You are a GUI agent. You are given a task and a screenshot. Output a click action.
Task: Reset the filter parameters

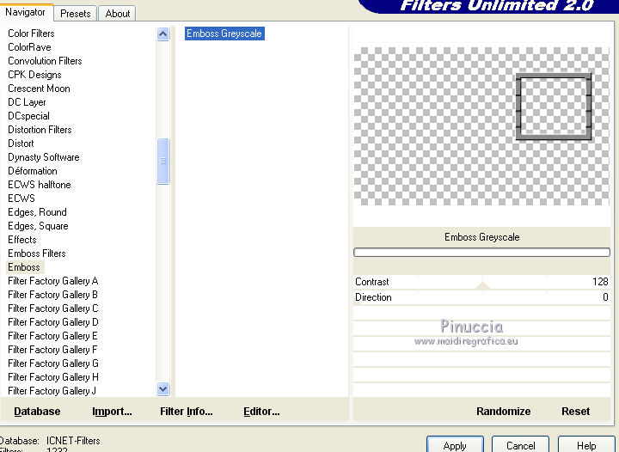coord(575,412)
